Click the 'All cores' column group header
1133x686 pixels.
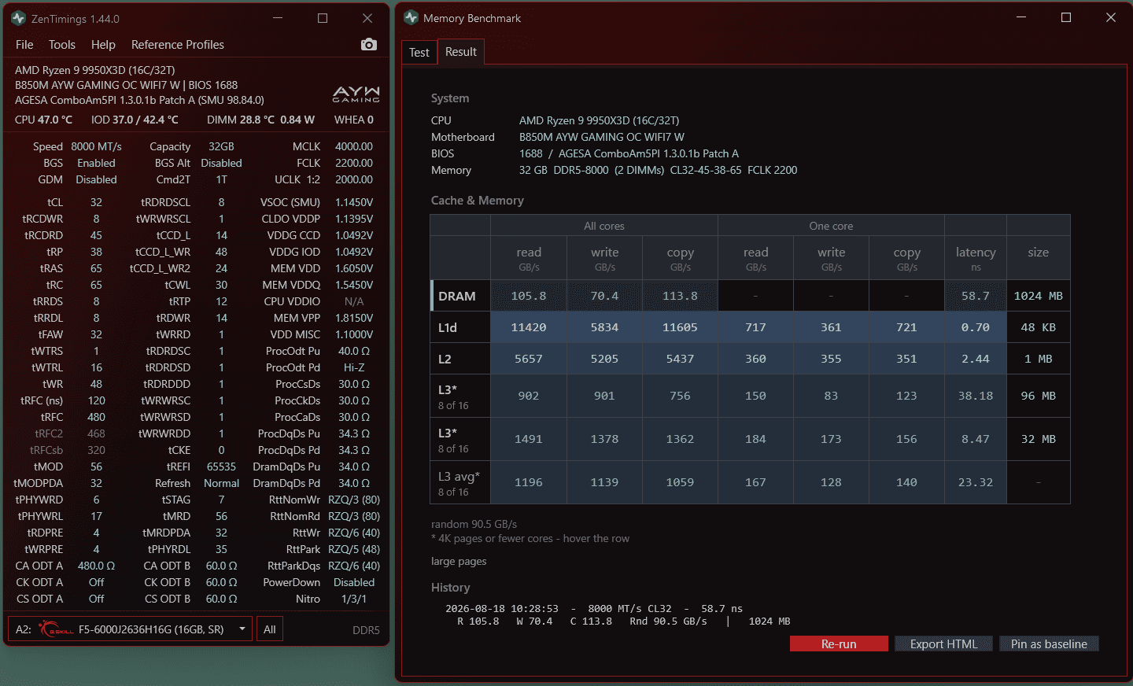604,226
